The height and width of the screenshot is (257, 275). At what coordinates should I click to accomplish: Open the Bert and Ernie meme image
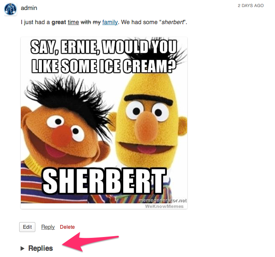[104, 123]
